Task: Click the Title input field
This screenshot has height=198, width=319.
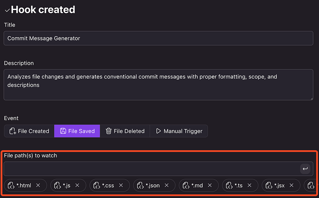Action: 158,38
